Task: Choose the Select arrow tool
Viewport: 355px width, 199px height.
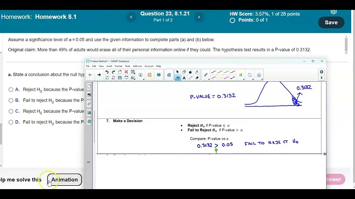Action: pyautogui.click(x=177, y=72)
